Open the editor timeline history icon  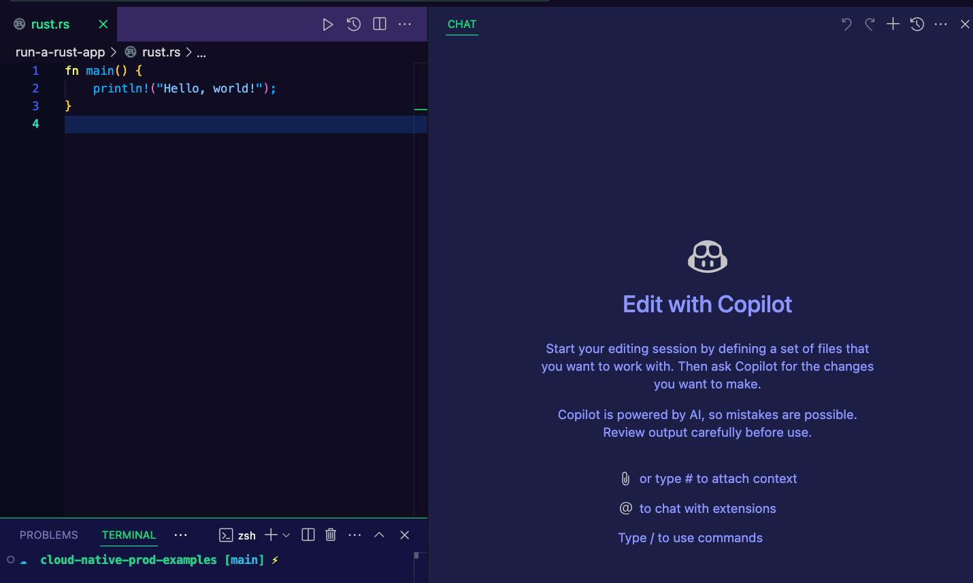(x=354, y=24)
